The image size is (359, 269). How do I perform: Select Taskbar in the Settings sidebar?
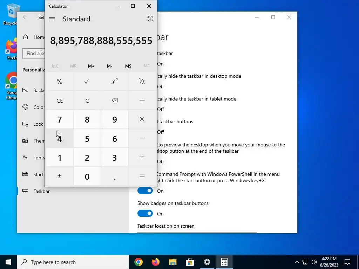[73, 191]
